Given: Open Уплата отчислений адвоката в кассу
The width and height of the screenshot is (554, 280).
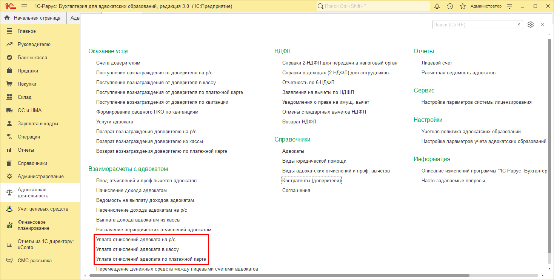Looking at the screenshot, I should pyautogui.click(x=137, y=249).
